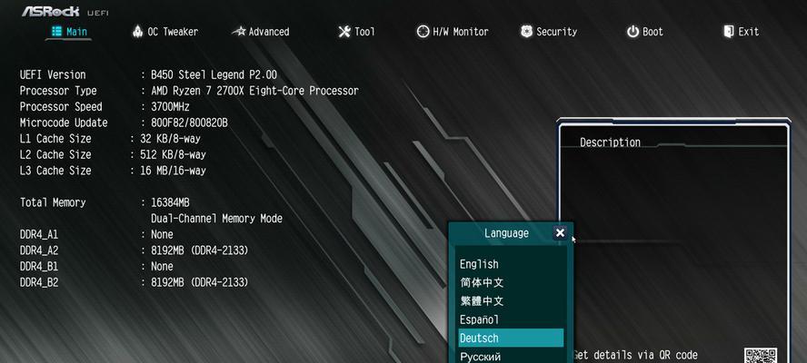Click the Main tab list icon
This screenshot has width=807, height=363.
(56, 32)
